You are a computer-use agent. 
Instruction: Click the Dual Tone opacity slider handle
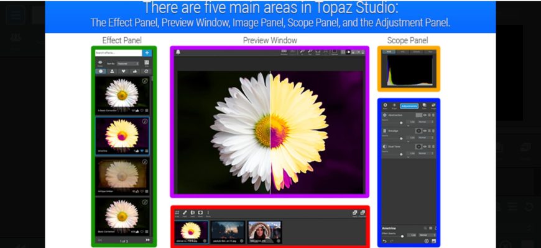[401, 154]
